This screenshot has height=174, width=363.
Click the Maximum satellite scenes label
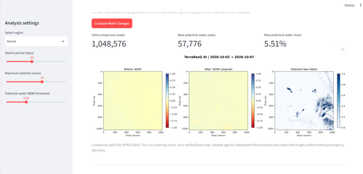[23, 73]
